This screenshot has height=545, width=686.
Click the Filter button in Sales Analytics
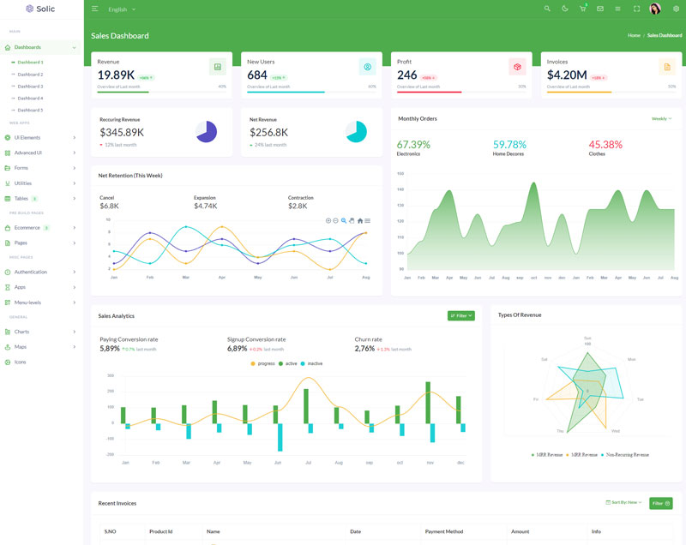point(460,315)
